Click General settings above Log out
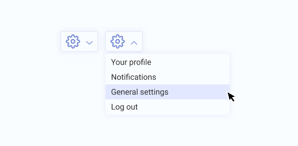 click(140, 92)
